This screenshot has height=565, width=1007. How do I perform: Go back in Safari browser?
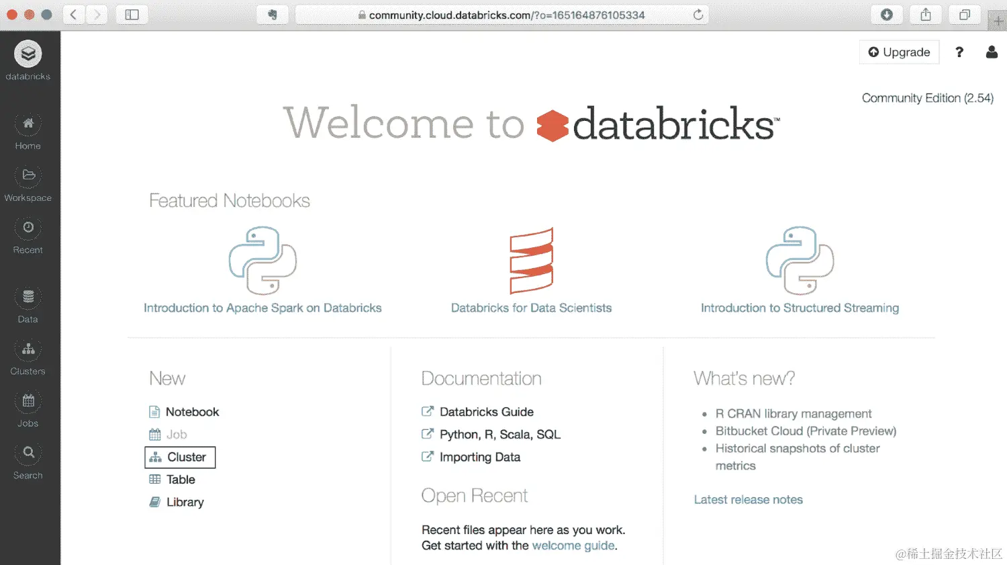pyautogui.click(x=74, y=15)
